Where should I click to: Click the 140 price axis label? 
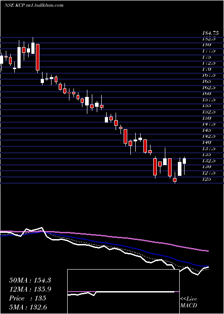tap(207, 143)
